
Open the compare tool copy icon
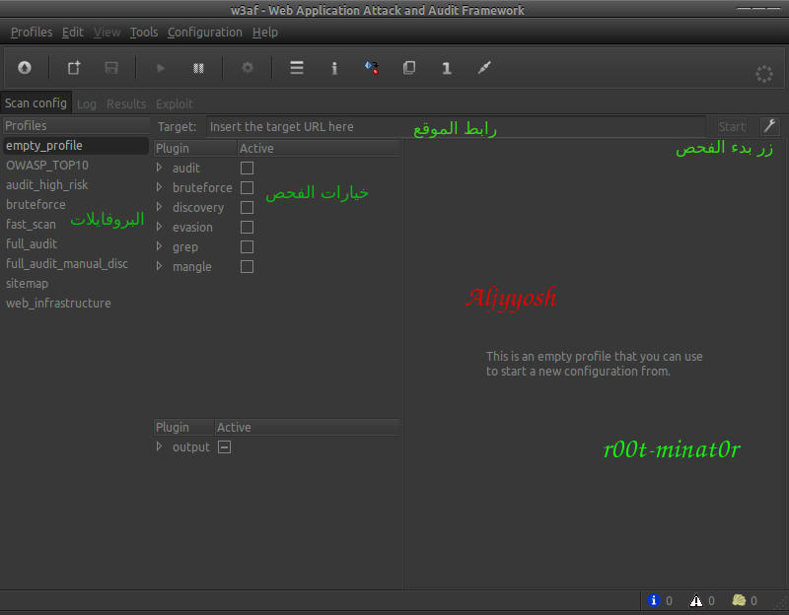(409, 67)
